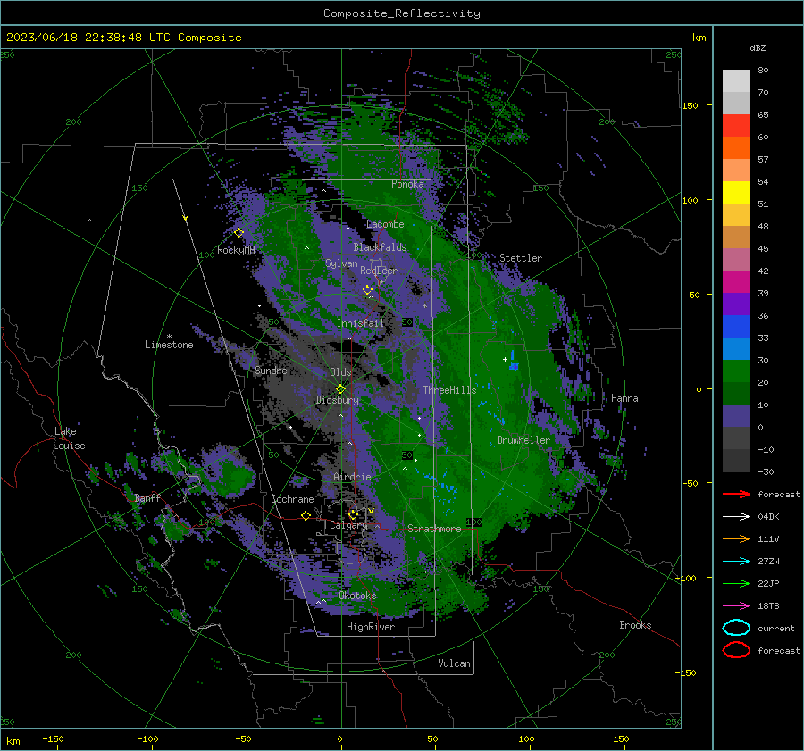Click the green 22JP arrow icon

click(736, 583)
